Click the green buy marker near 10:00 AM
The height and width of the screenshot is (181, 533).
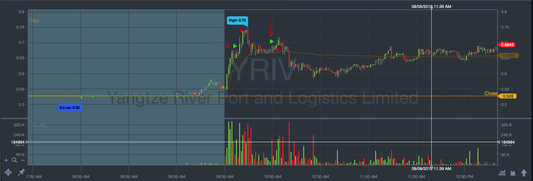[x=272, y=42]
